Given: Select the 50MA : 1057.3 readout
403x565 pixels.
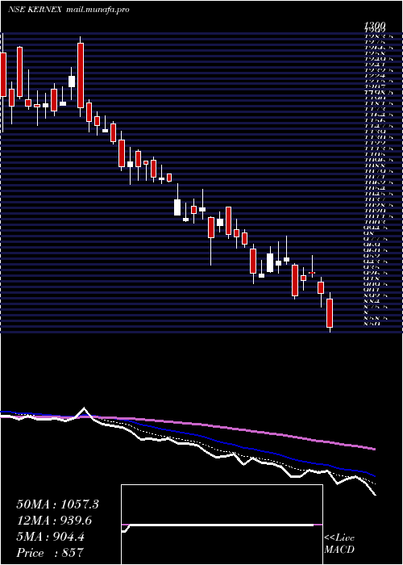Looking at the screenshot, I should [x=57, y=504].
